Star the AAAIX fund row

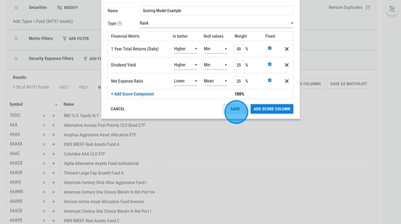[44, 183]
